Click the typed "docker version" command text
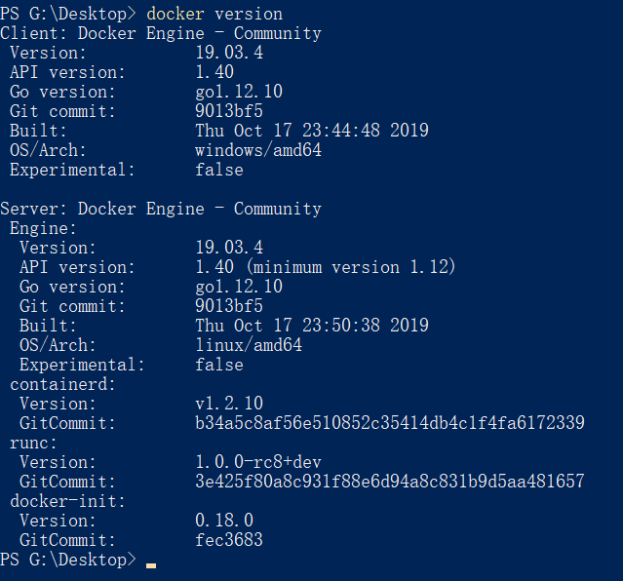 coord(214,14)
